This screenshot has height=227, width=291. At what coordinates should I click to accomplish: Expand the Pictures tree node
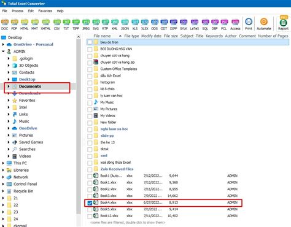(x=9, y=135)
